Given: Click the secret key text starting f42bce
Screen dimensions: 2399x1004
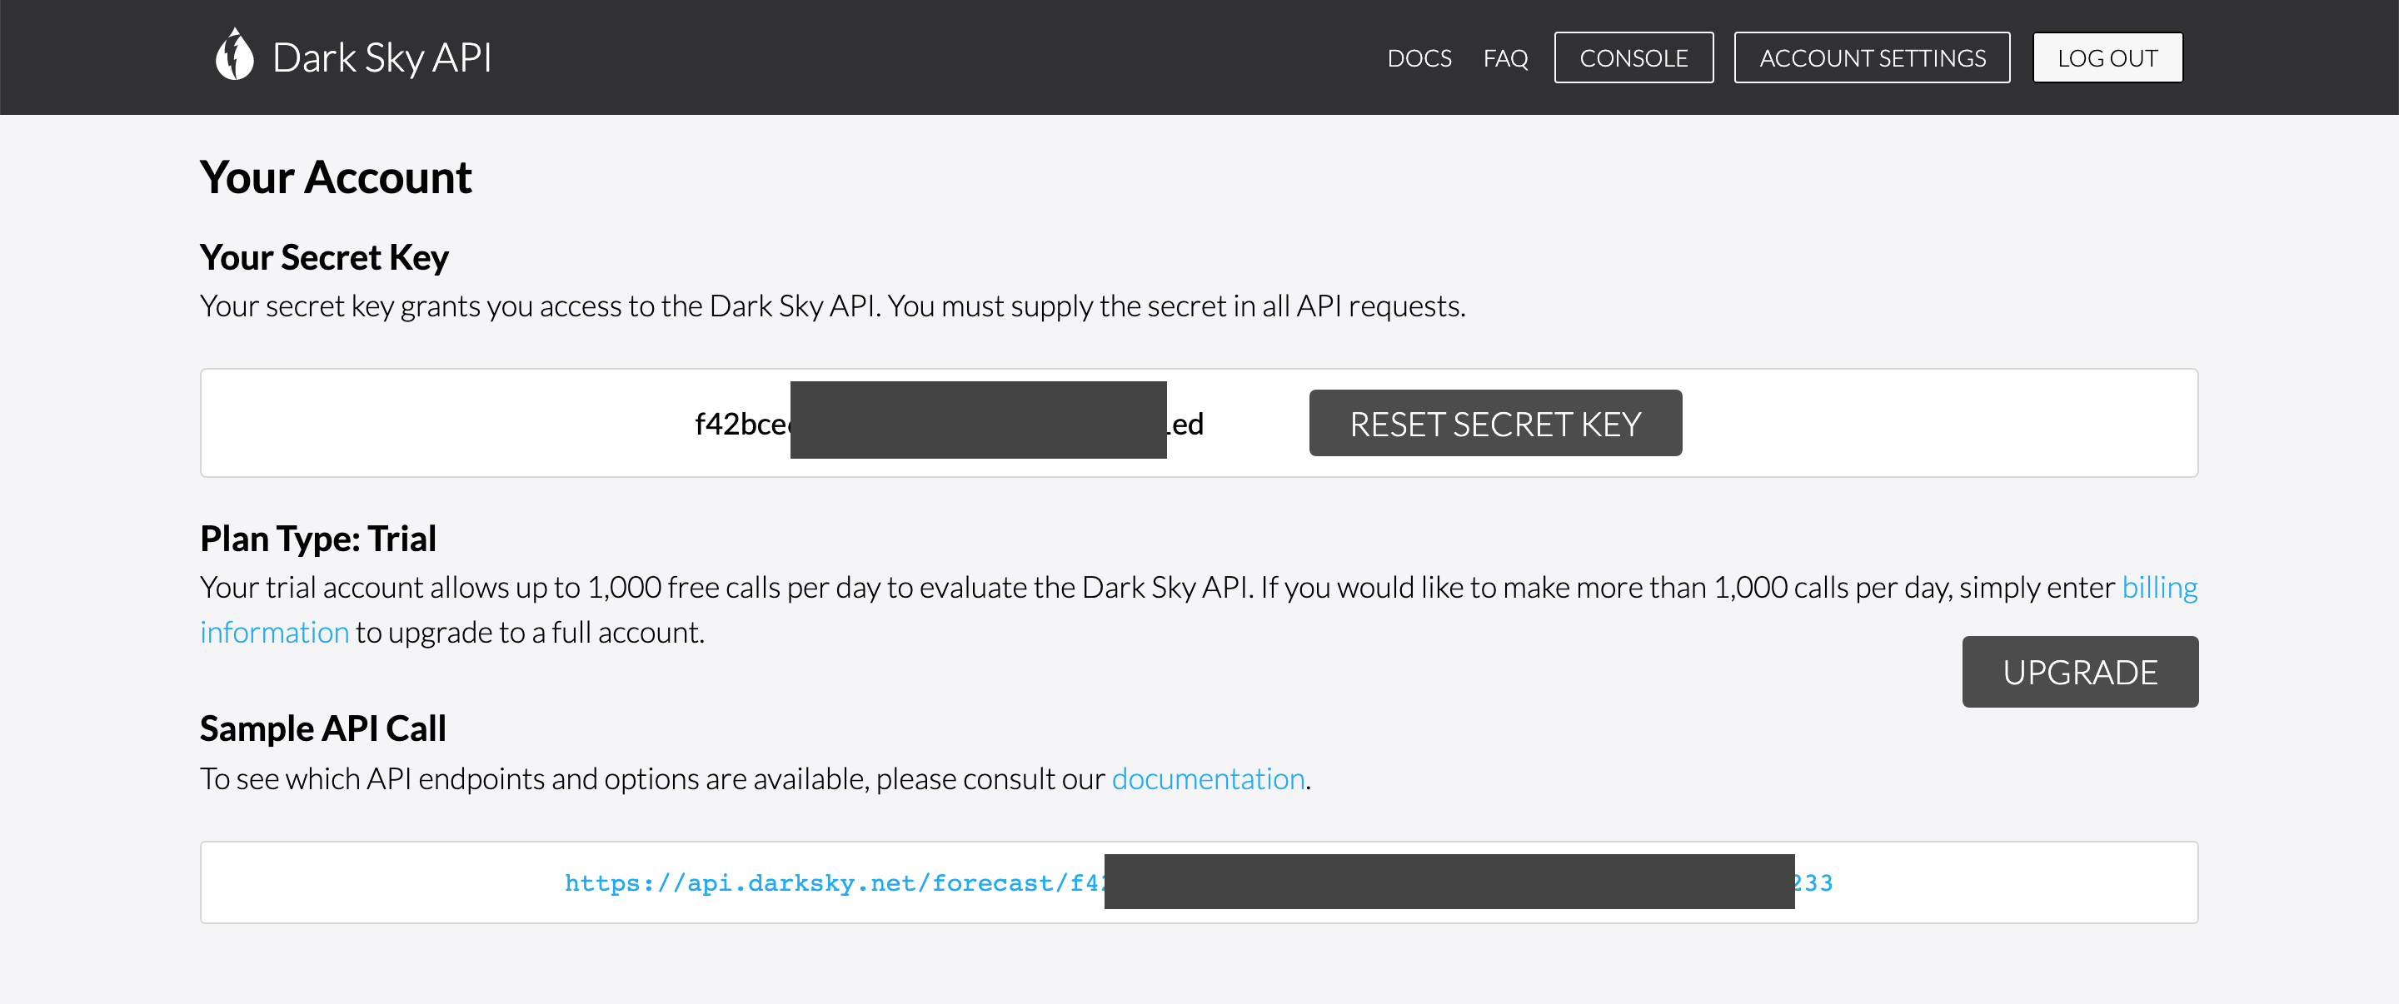Looking at the screenshot, I should [x=741, y=425].
